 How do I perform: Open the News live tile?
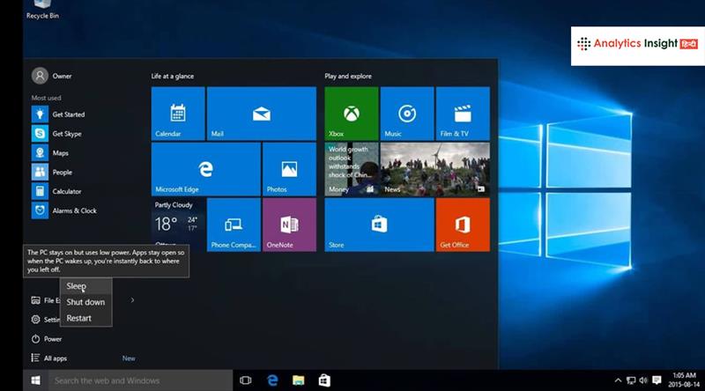point(406,169)
